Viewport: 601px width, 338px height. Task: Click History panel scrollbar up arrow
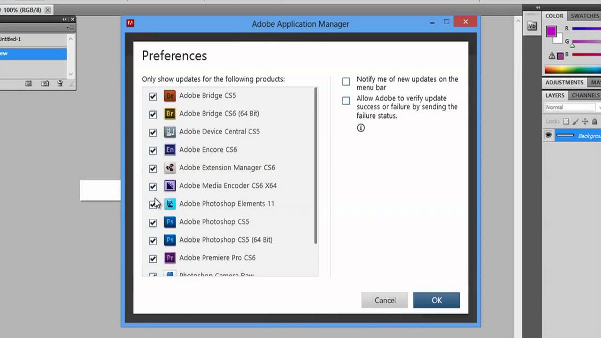tap(70, 39)
